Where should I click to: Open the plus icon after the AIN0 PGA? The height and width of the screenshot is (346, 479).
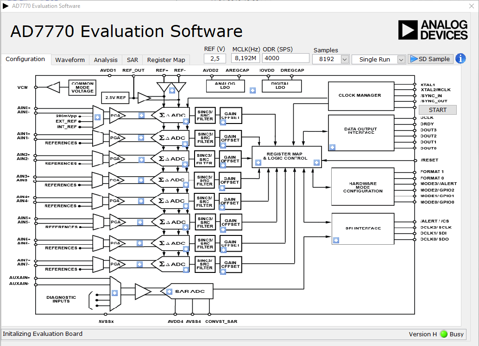141,115
